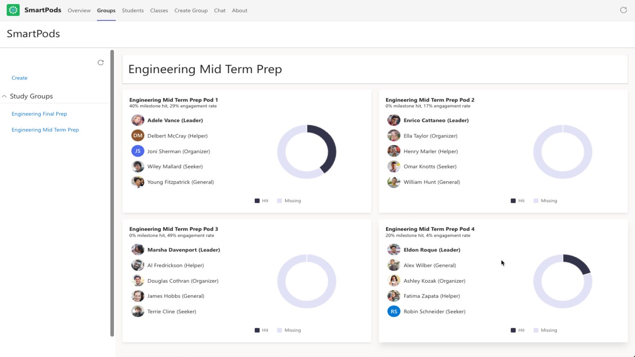Click Enrico Cattaneo's profile avatar
The image size is (635, 357).
coord(394,120)
